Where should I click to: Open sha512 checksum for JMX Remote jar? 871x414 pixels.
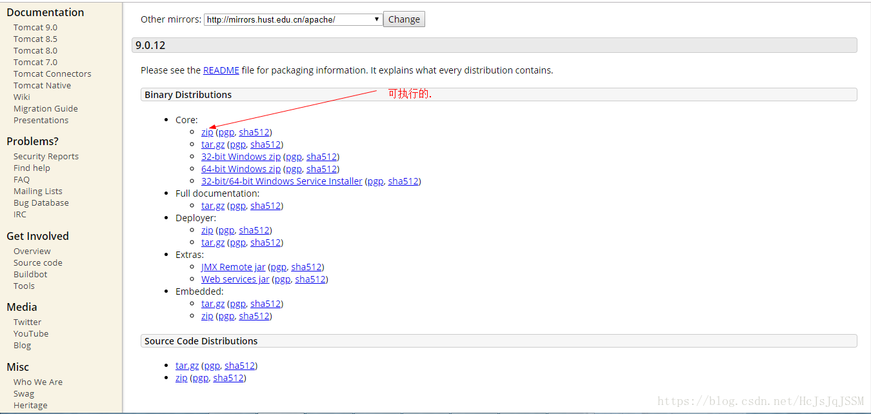coord(306,267)
